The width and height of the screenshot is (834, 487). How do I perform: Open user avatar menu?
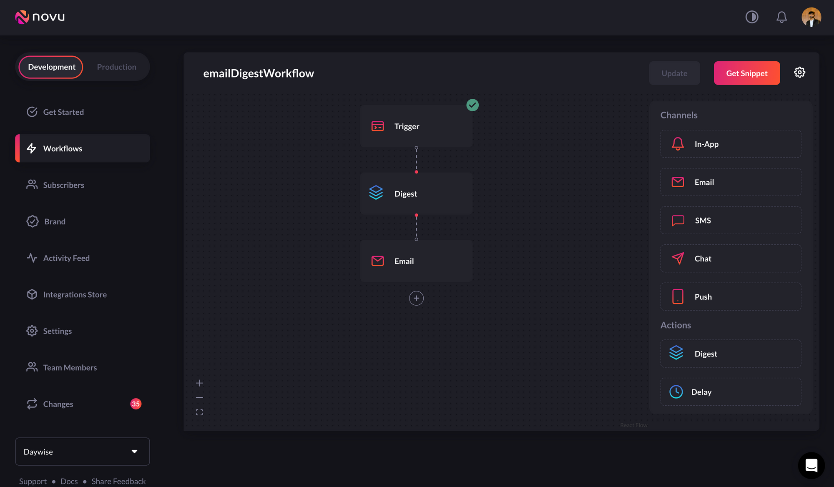(811, 17)
